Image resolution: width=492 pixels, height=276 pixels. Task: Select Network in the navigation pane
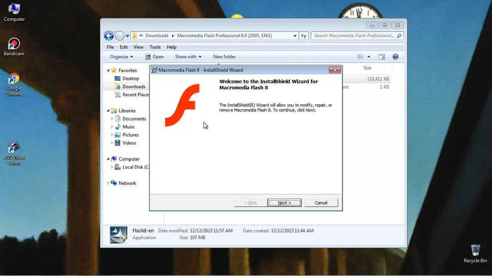(127, 183)
